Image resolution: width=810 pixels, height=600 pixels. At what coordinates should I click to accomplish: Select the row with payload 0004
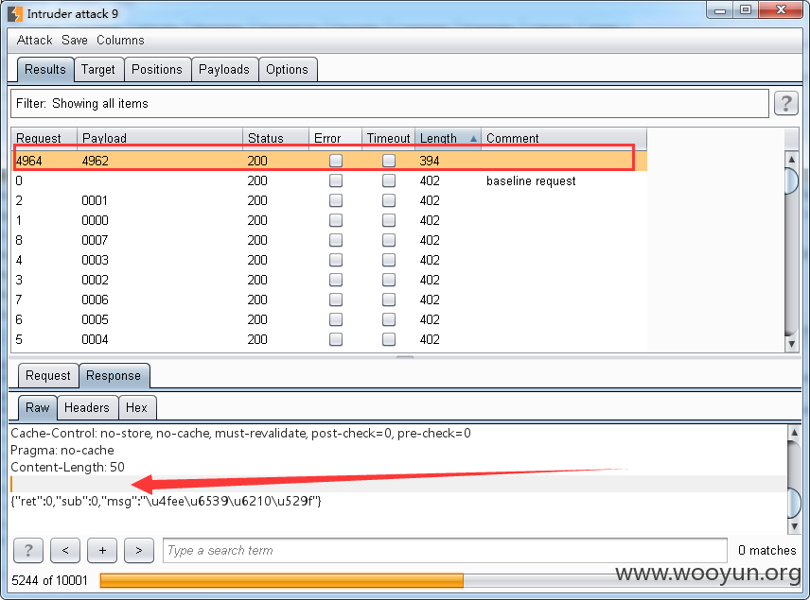[328, 339]
